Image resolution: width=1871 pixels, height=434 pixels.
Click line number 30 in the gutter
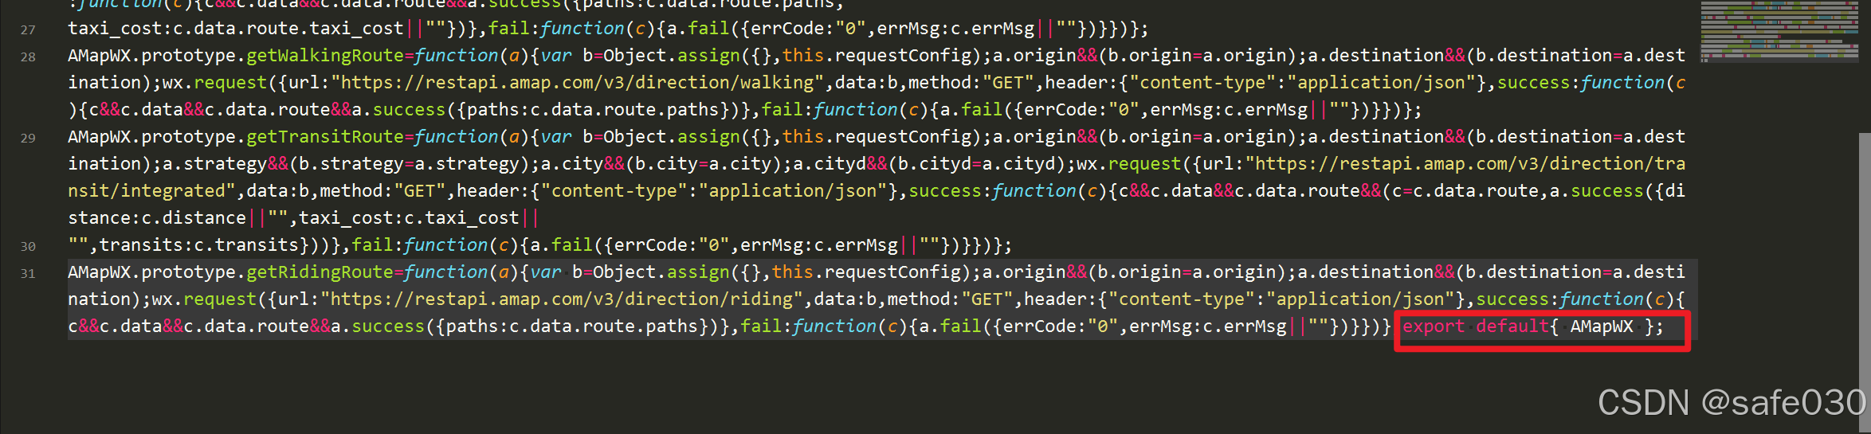click(x=28, y=246)
